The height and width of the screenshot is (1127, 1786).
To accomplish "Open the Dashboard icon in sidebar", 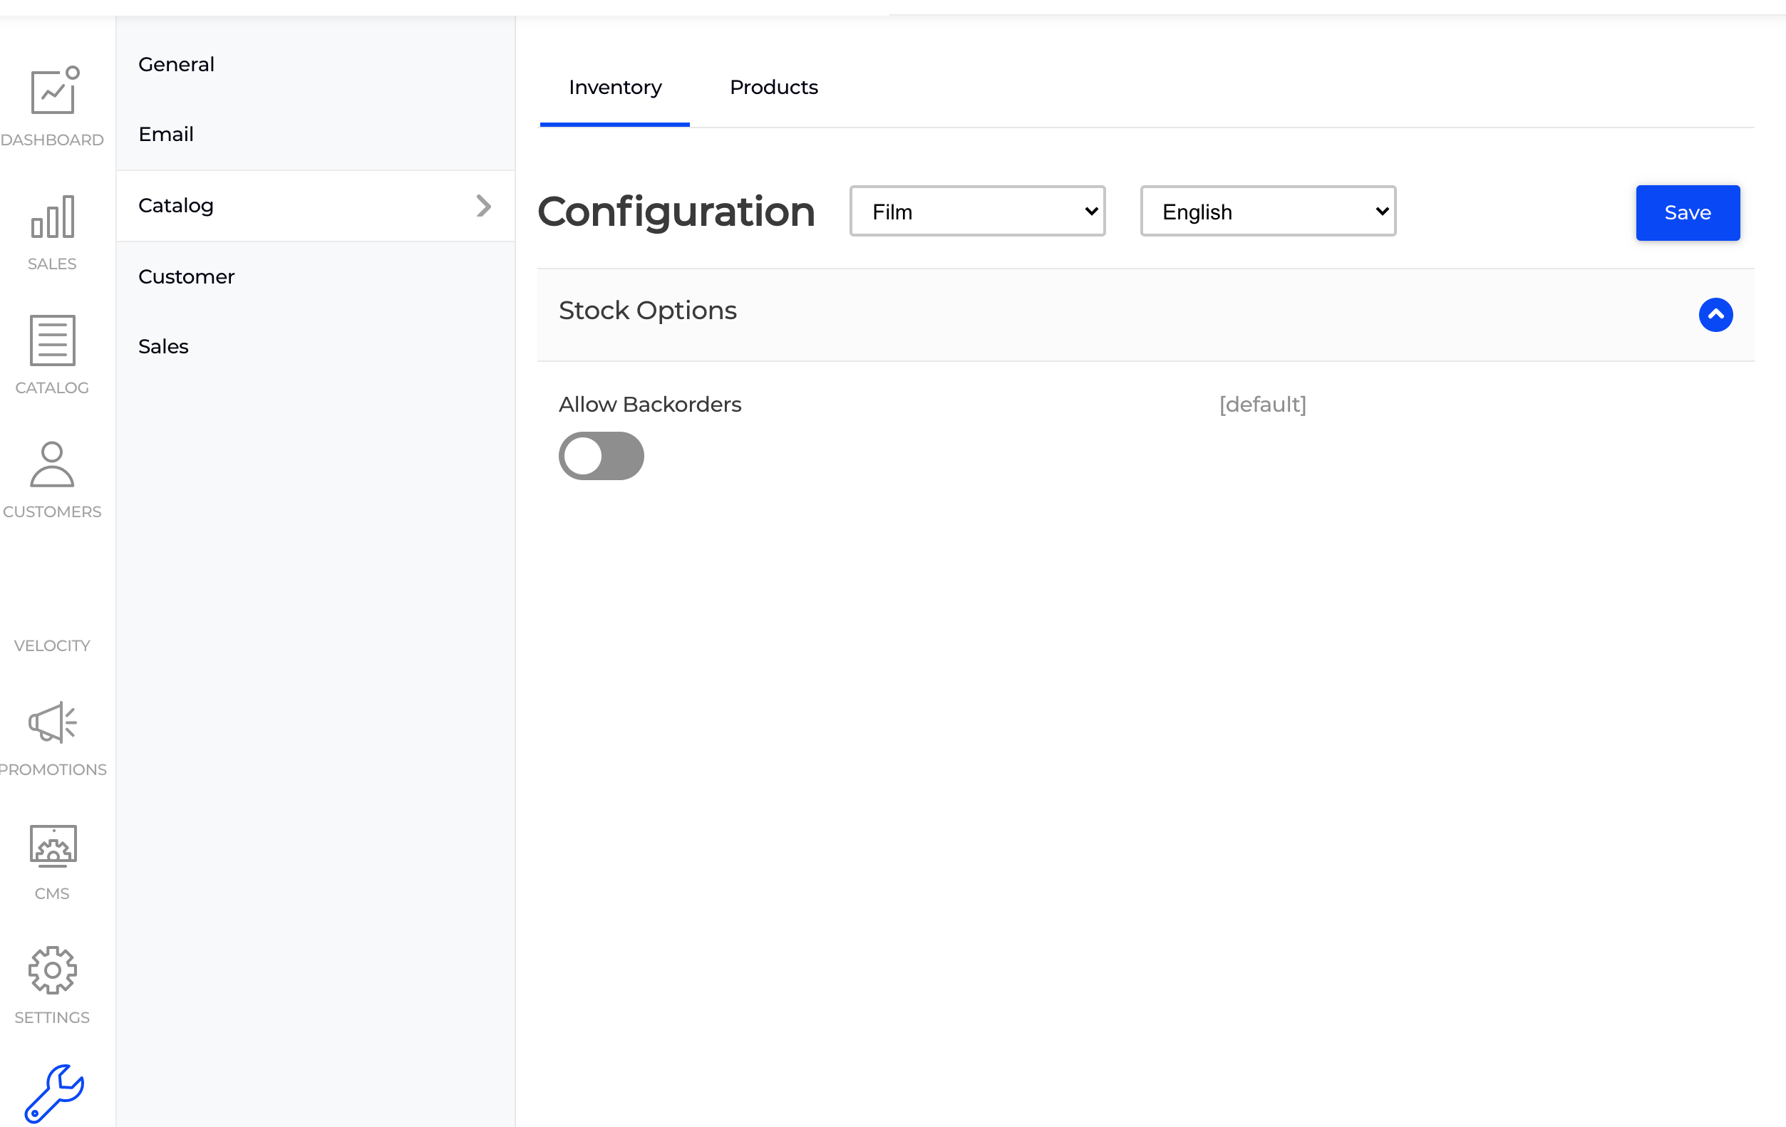I will (x=54, y=90).
